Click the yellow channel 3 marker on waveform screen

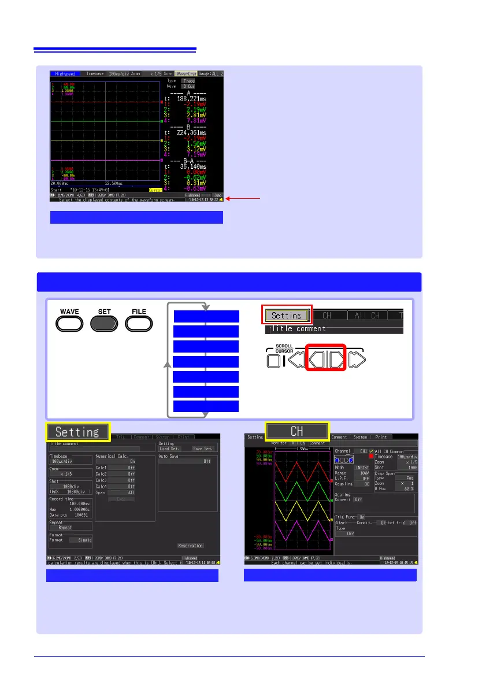coord(162,141)
